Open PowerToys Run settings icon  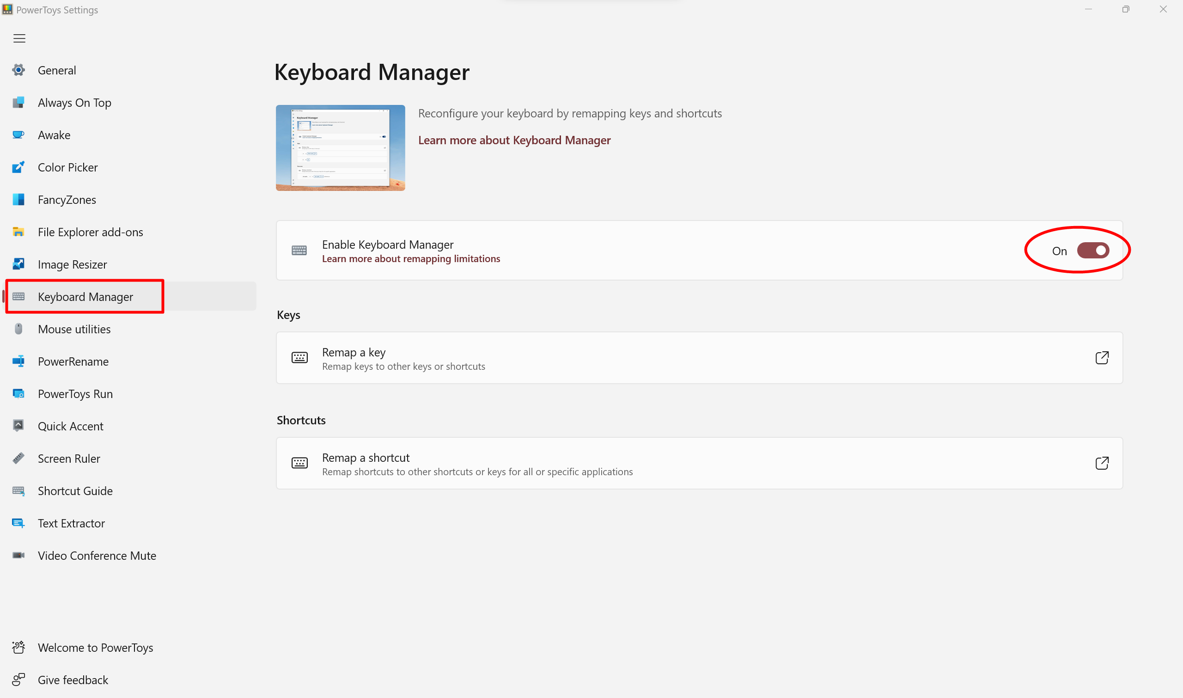18,394
